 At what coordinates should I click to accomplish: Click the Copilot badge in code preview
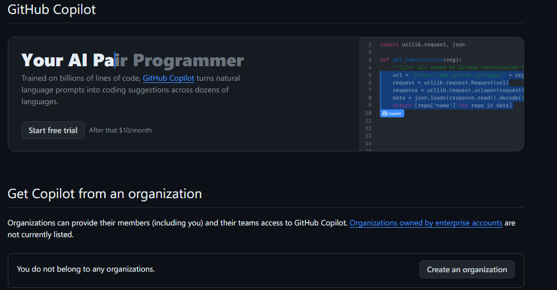392,114
